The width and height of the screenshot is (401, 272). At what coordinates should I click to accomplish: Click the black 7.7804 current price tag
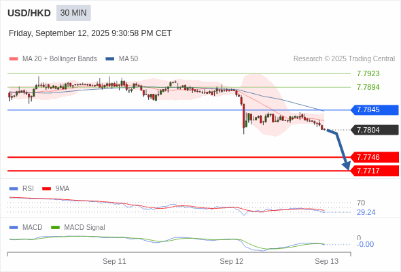[x=375, y=130]
